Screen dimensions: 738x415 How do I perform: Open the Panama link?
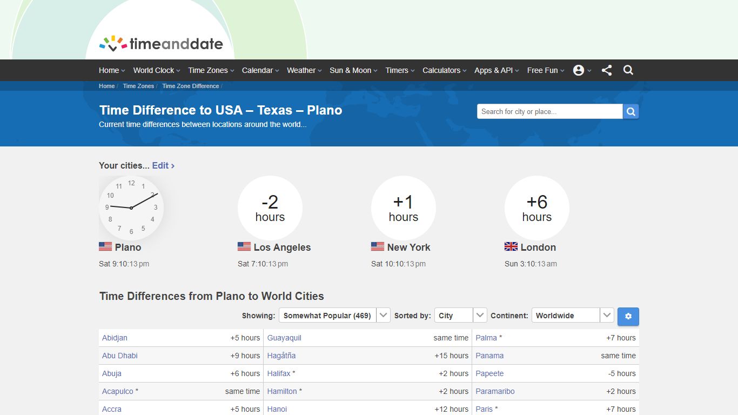pyautogui.click(x=490, y=356)
